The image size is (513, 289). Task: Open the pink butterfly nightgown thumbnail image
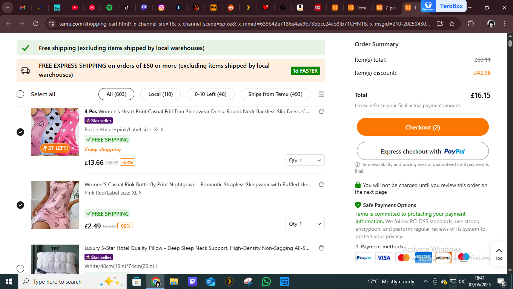55,205
